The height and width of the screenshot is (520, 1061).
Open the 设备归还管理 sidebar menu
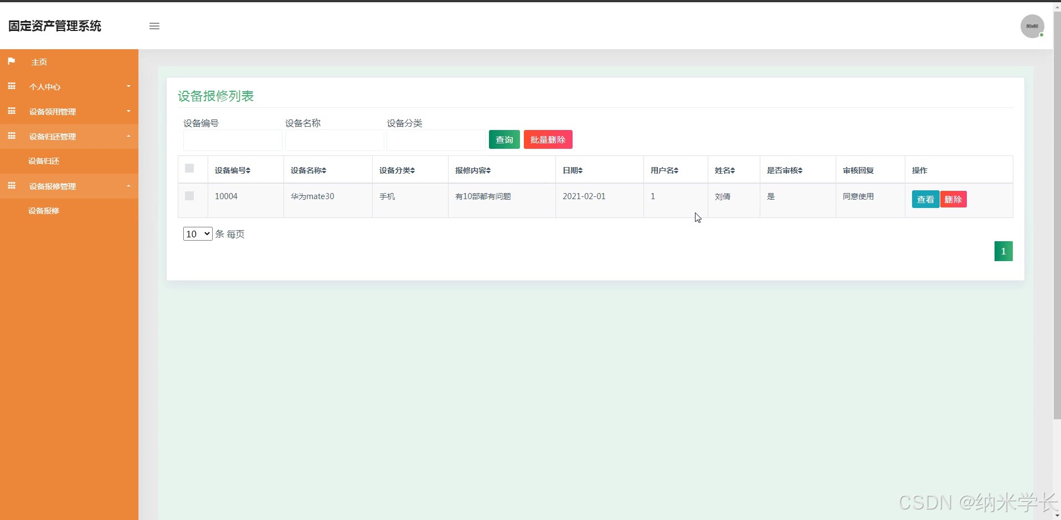[69, 137]
